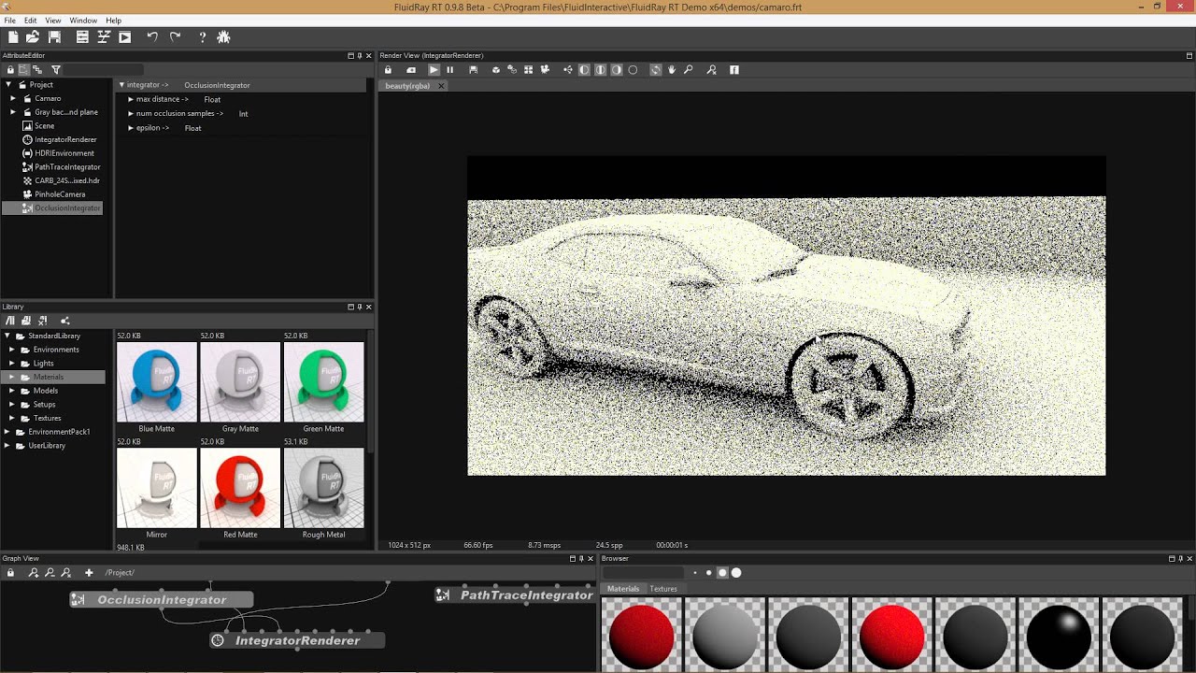Toggle the refresh auto-update icon in Render View
The image size is (1196, 673).
point(656,70)
